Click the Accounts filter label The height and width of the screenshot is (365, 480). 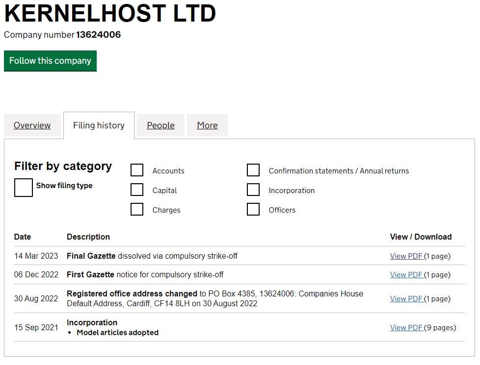pos(168,171)
